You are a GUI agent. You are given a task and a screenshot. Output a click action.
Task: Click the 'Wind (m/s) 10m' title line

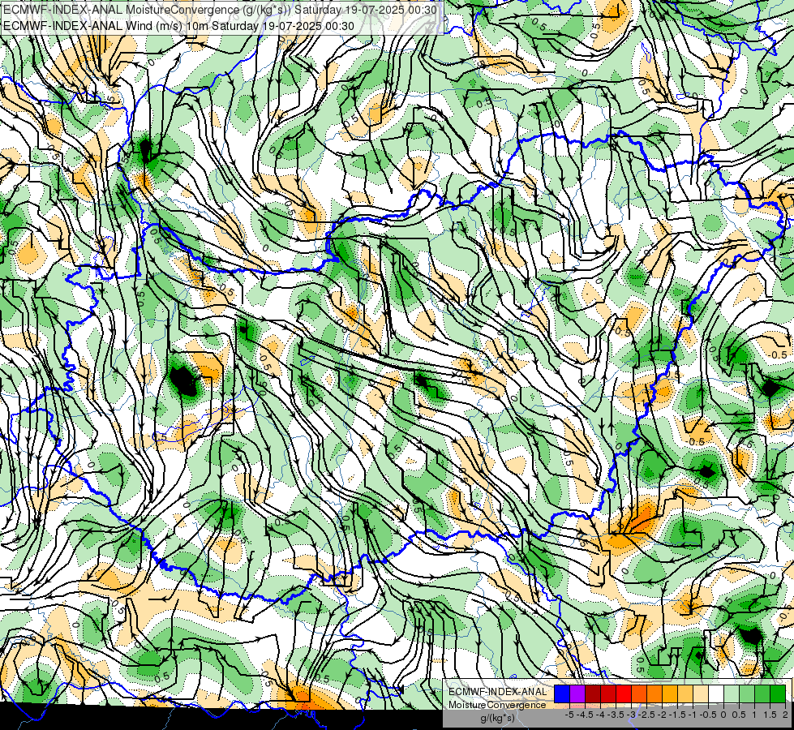point(178,26)
